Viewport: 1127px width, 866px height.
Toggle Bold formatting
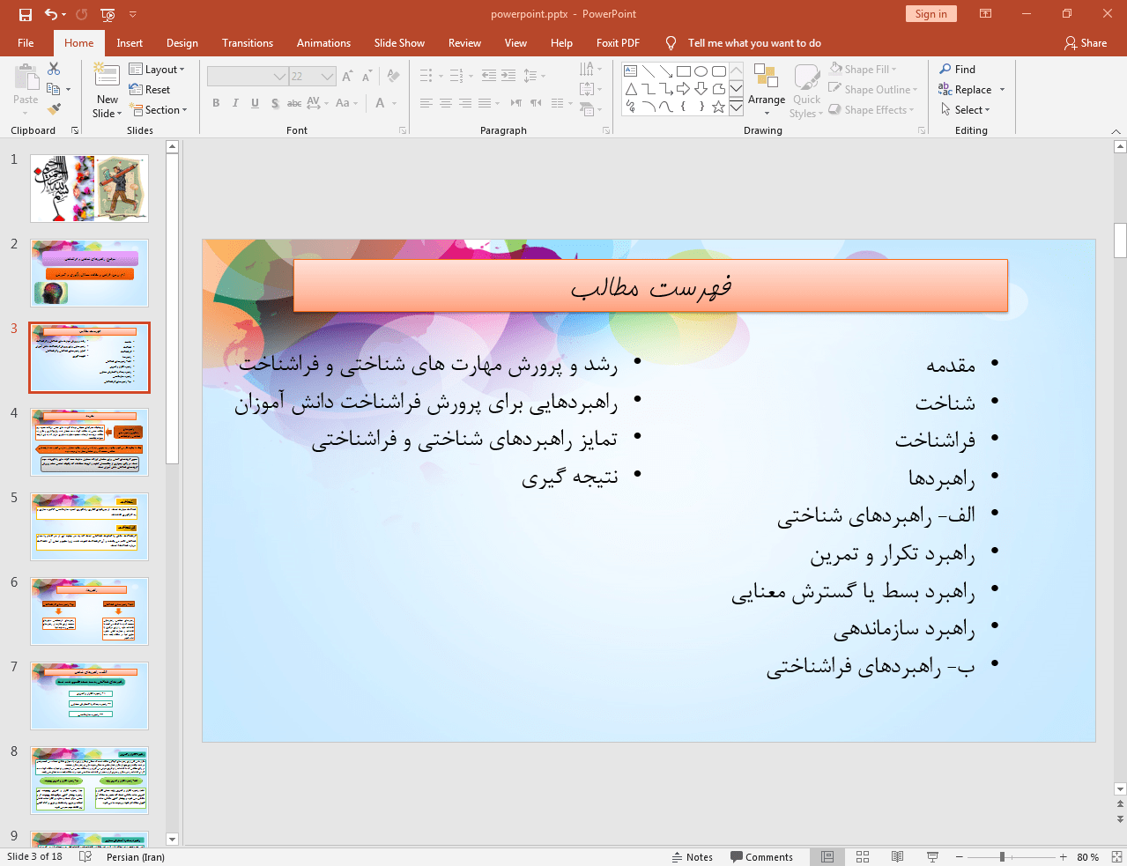tap(216, 103)
